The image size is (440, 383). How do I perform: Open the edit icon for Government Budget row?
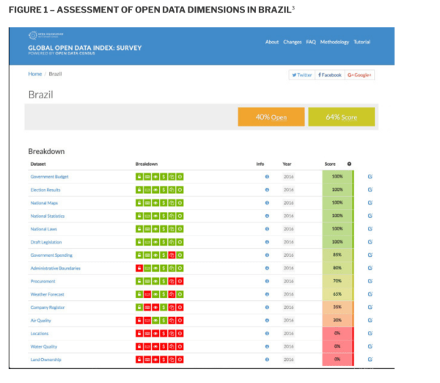pyautogui.click(x=370, y=177)
